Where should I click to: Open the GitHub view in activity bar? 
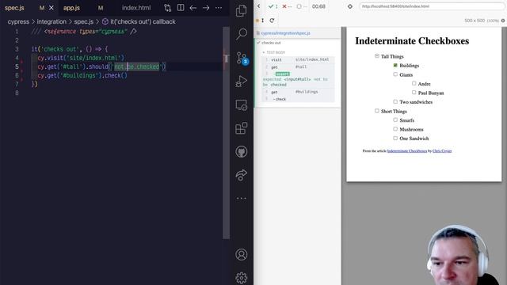pos(241,151)
